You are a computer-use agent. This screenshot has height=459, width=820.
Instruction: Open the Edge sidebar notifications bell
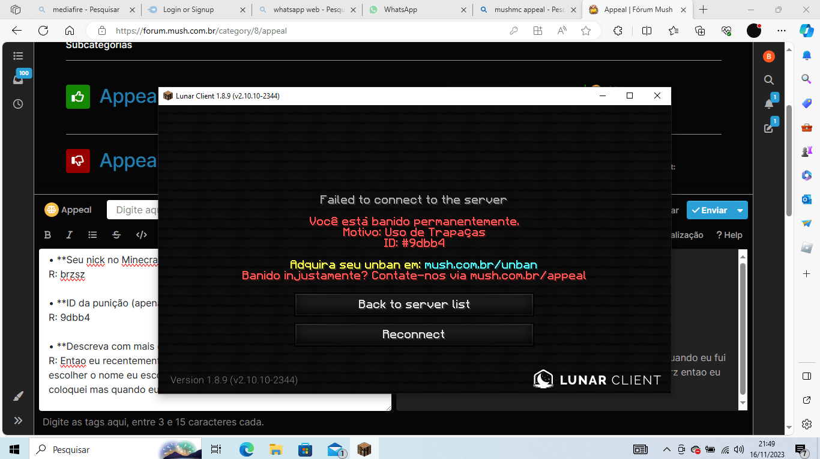point(807,55)
